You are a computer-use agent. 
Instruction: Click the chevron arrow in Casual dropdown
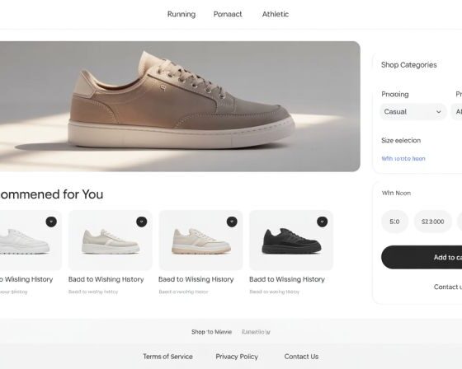pyautogui.click(x=438, y=112)
